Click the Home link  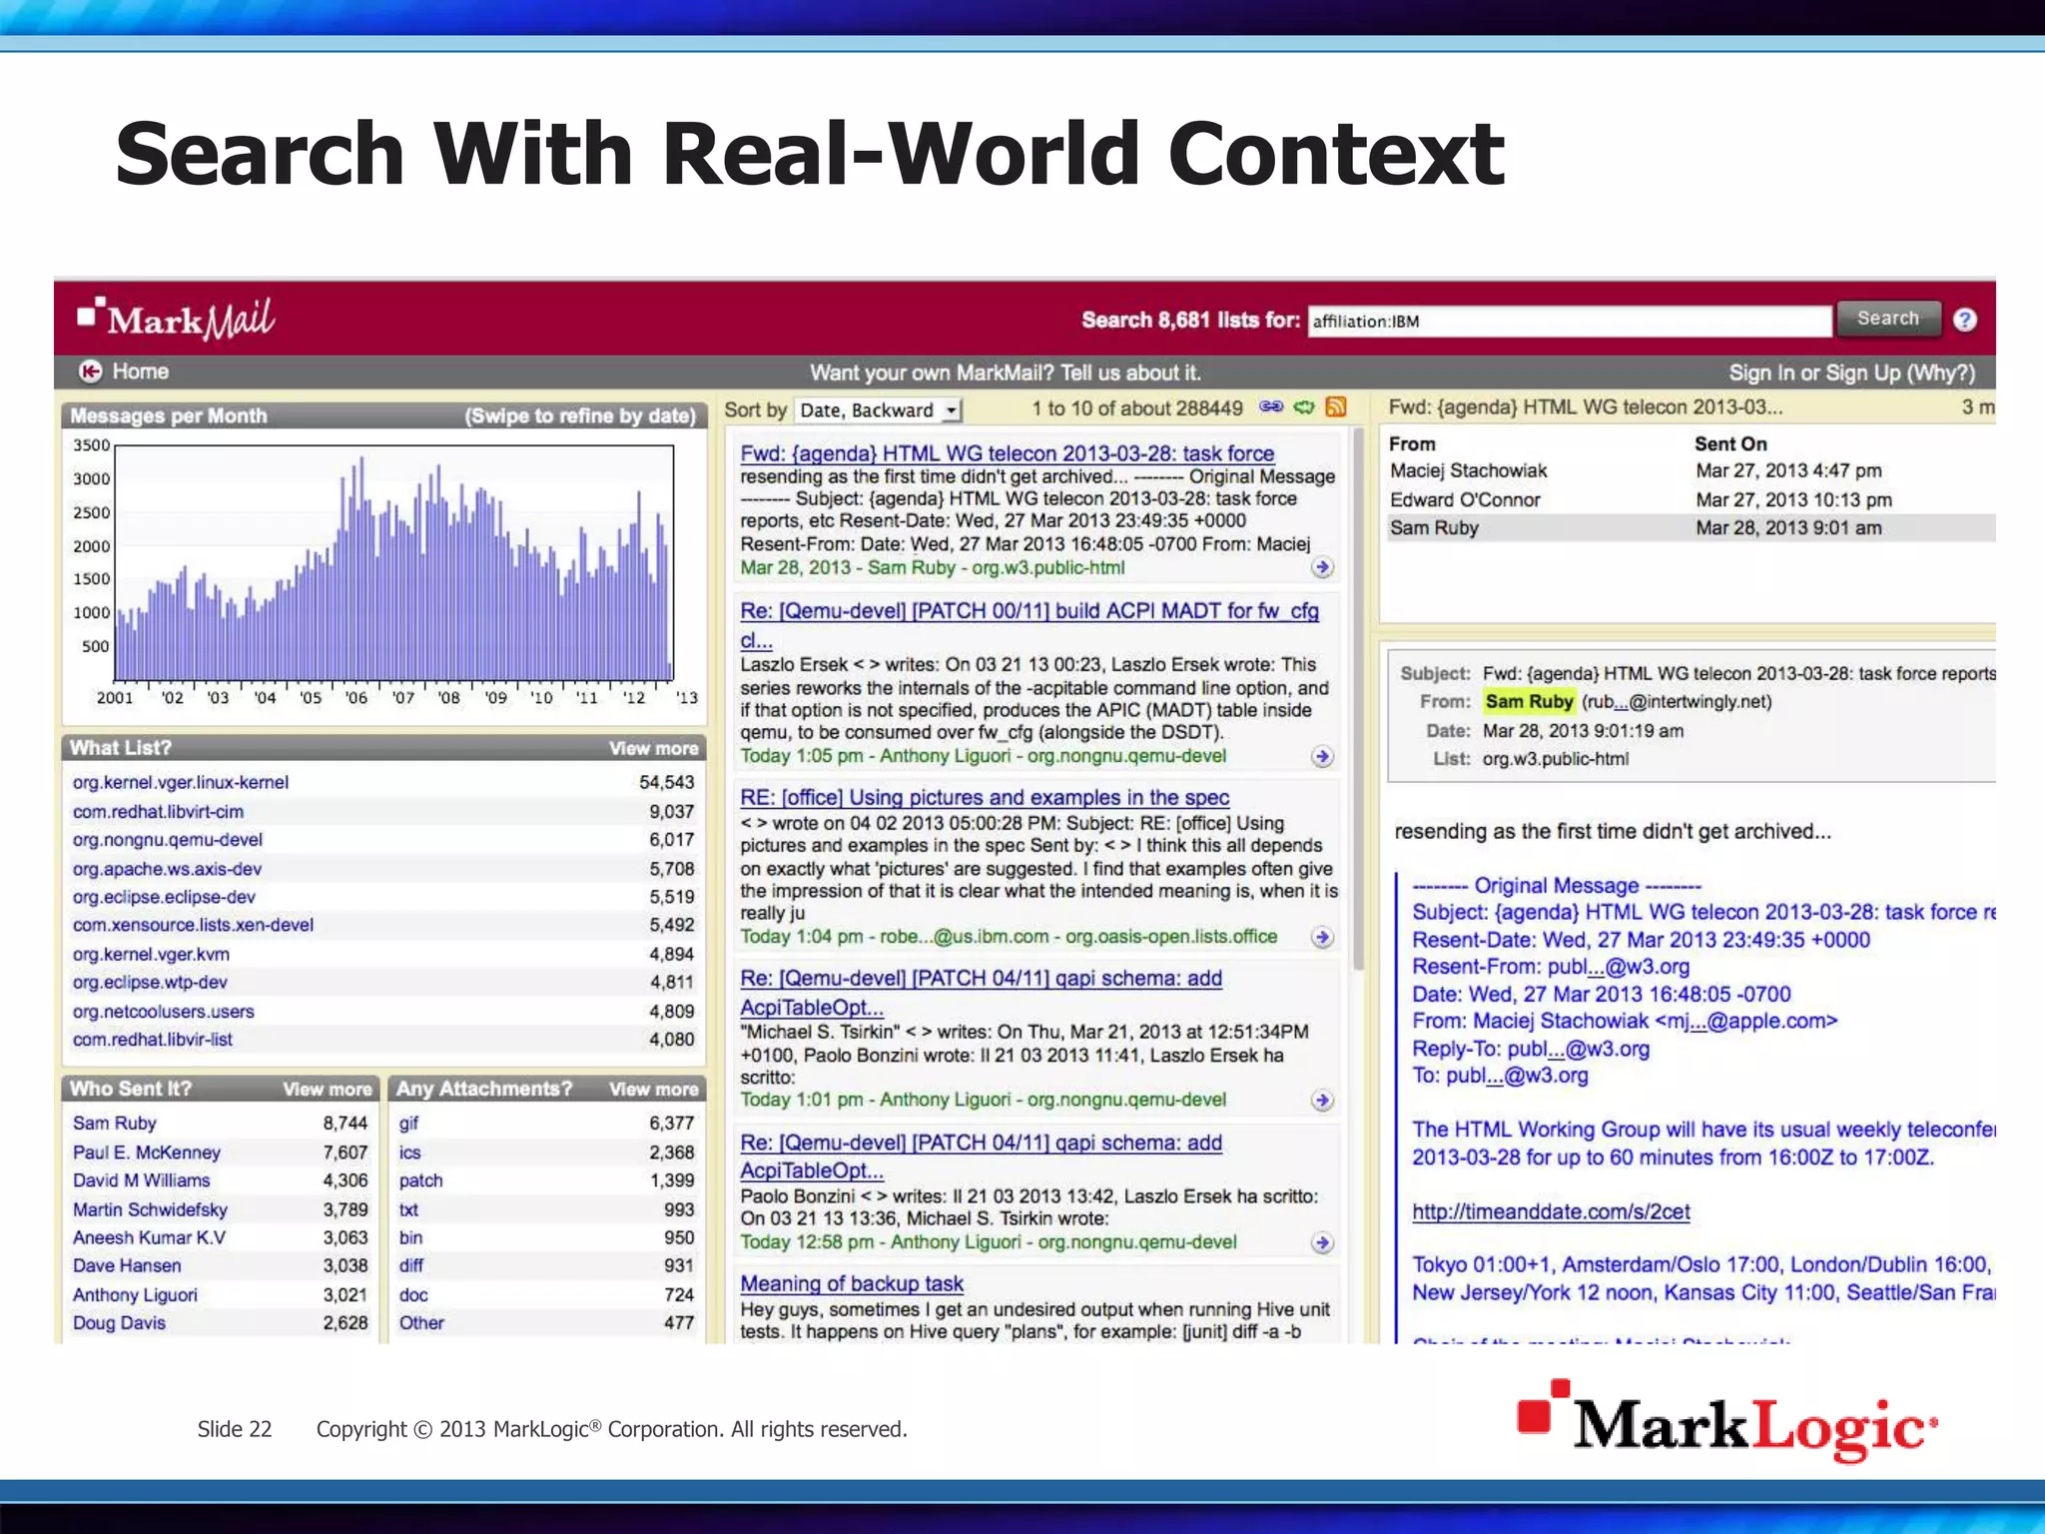point(140,372)
